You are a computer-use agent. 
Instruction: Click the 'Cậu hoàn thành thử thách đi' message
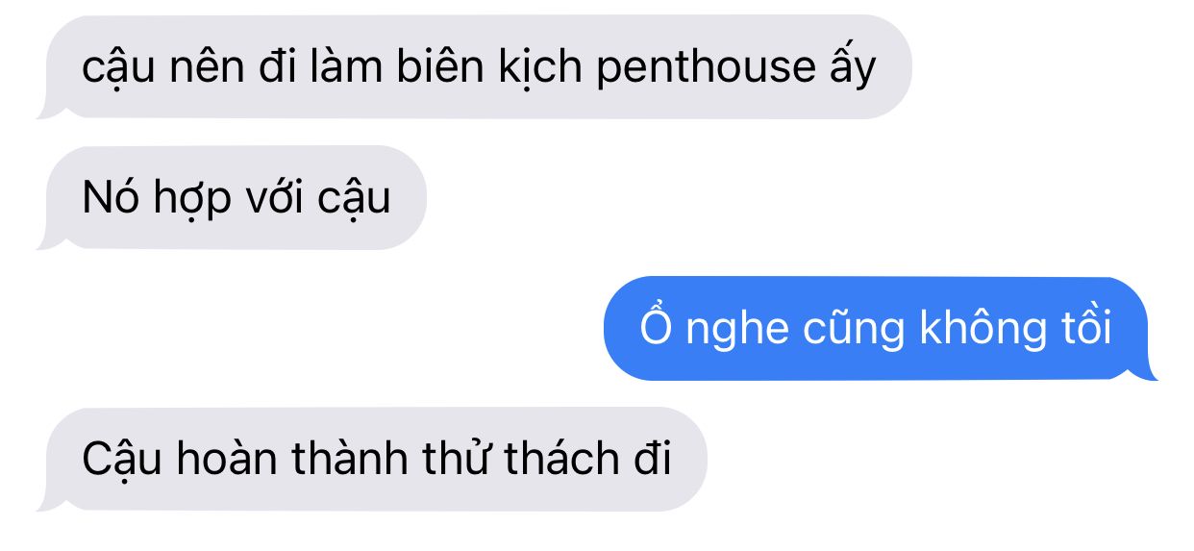[x=371, y=460]
